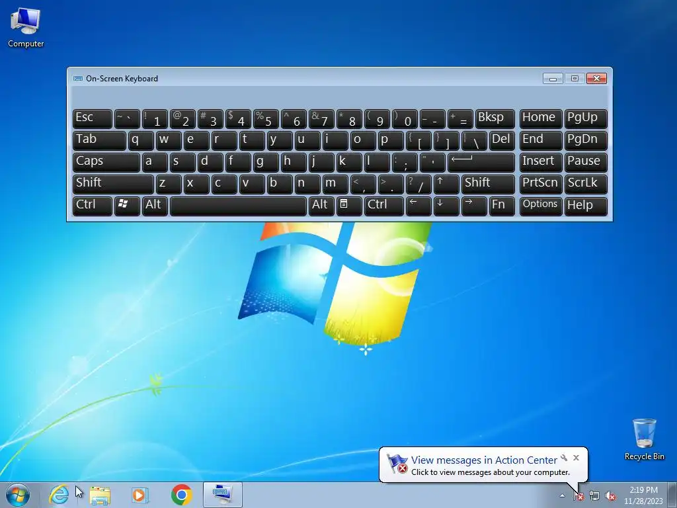This screenshot has width=677, height=508.
Task: Toggle the Fn key
Action: pos(502,206)
